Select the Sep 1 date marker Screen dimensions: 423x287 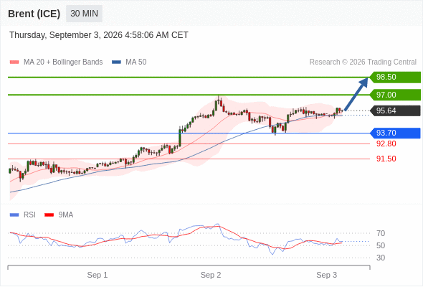click(98, 275)
